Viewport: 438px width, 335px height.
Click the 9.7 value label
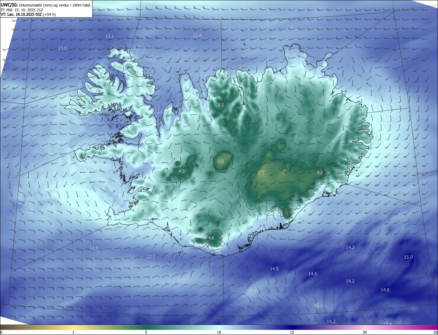[87, 202]
